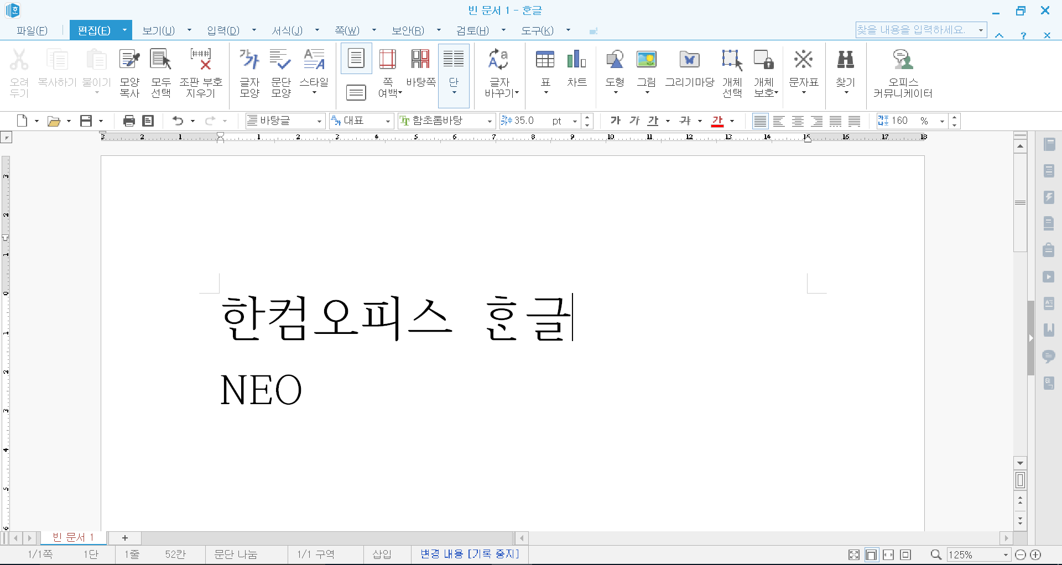Toggle underline 가 formatting button
The image size is (1062, 565).
coord(653,121)
